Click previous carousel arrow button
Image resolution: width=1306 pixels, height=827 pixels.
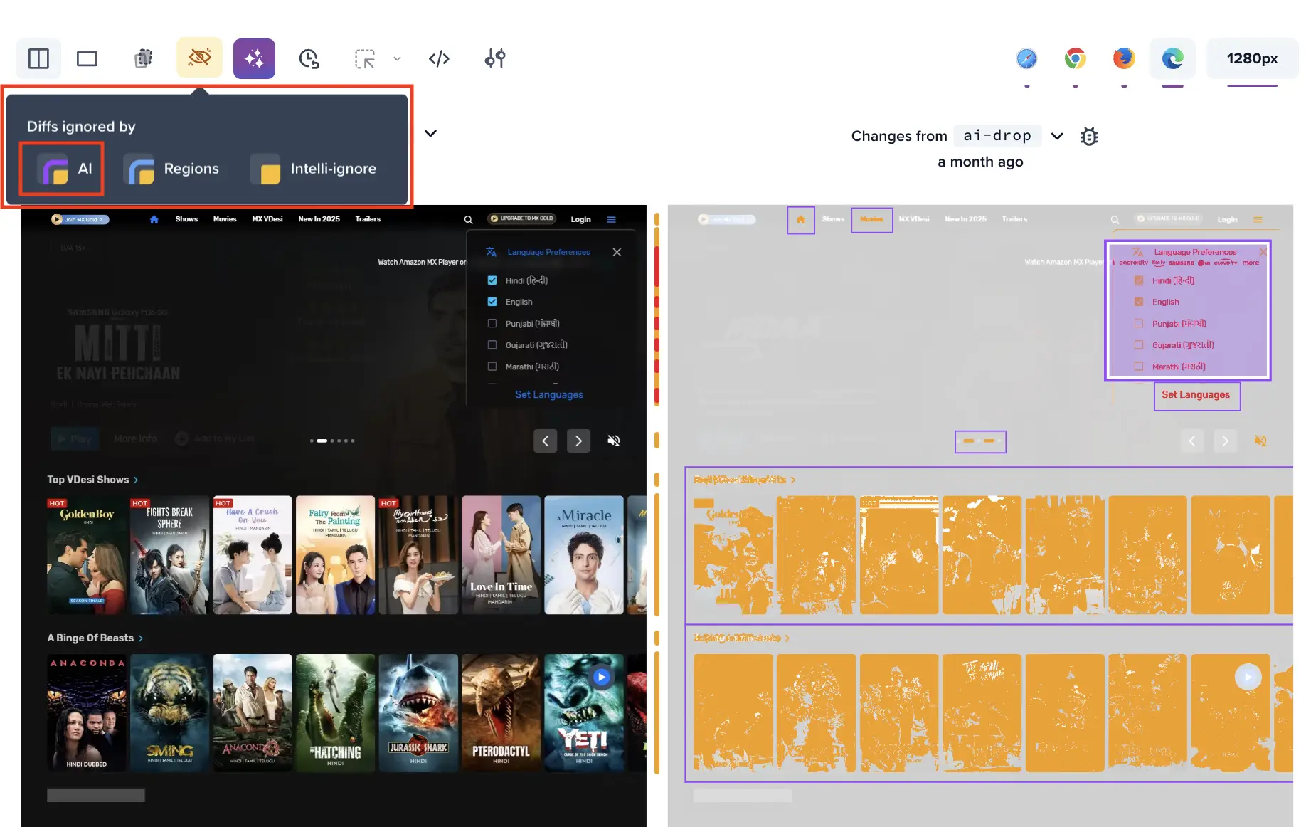point(546,441)
